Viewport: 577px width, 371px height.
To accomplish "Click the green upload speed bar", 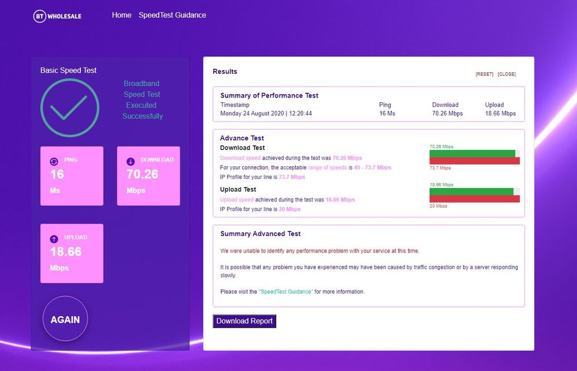I will [471, 192].
